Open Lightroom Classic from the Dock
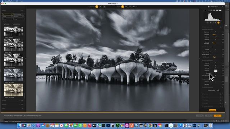The width and height of the screenshot is (230, 129). click(108, 125)
